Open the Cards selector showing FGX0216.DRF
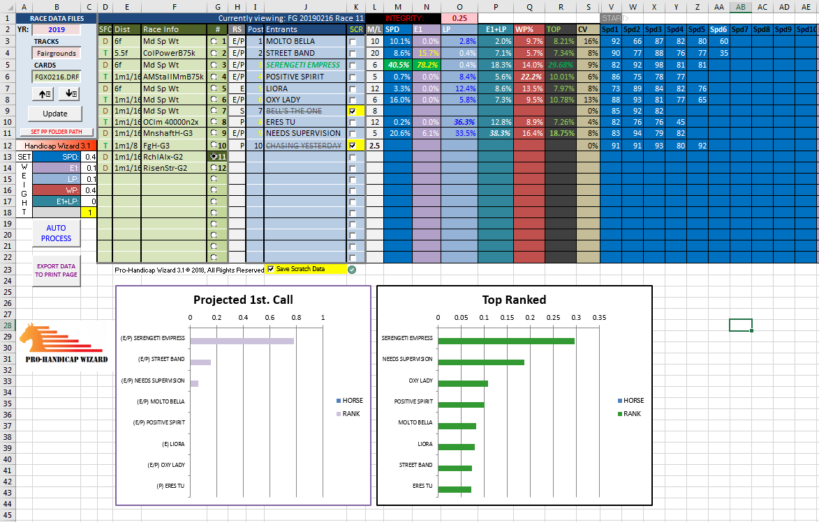This screenshot has width=819, height=522. [55, 77]
